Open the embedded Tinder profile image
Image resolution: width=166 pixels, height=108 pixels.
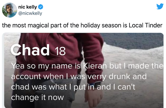(x=83, y=70)
